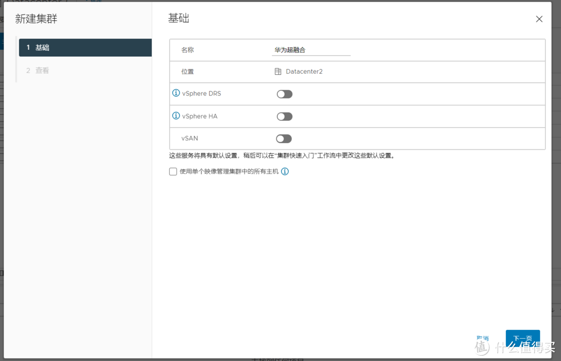Click the vSAN row label
The height and width of the screenshot is (361, 561).
(189, 138)
